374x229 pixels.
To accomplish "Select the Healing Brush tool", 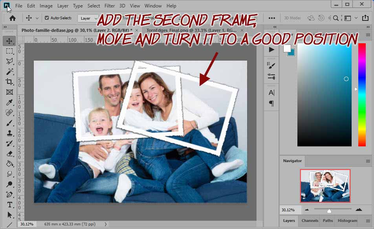I will pos(9,113).
